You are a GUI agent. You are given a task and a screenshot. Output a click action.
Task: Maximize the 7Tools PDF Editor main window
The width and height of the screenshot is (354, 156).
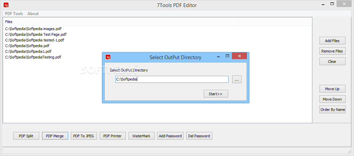(332, 4)
